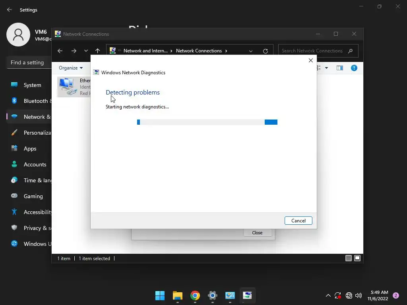Screen dimensions: 407x305
Task: Switch to Network Diagnostics taskbar icon
Action: point(247,295)
